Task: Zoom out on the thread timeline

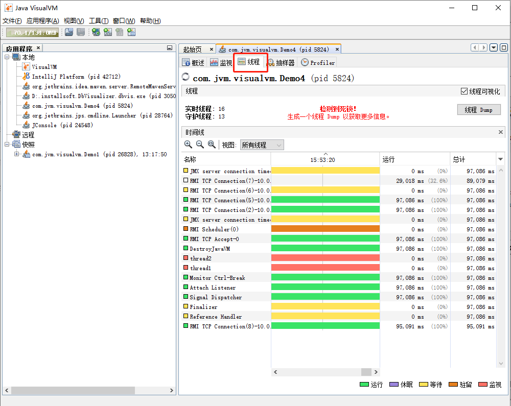Action: (200, 145)
